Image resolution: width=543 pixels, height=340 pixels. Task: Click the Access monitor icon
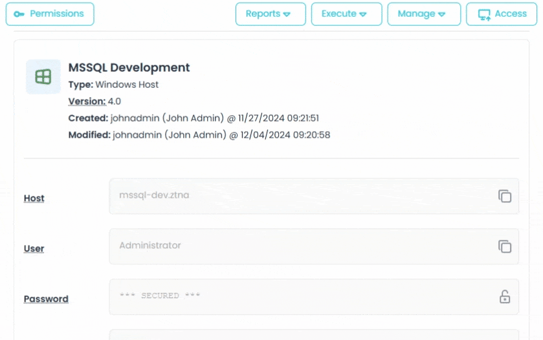point(483,14)
